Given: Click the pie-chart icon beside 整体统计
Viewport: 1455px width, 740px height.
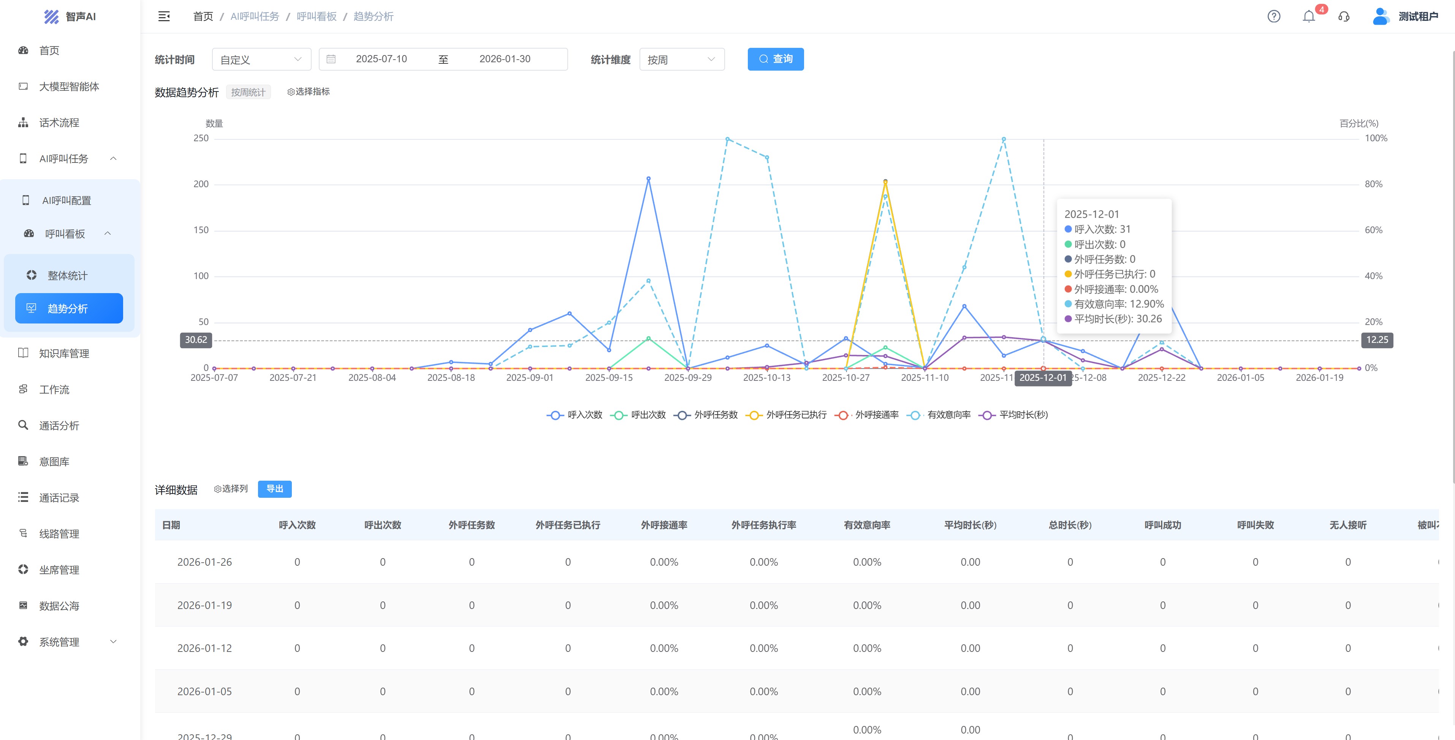Looking at the screenshot, I should (x=32, y=275).
